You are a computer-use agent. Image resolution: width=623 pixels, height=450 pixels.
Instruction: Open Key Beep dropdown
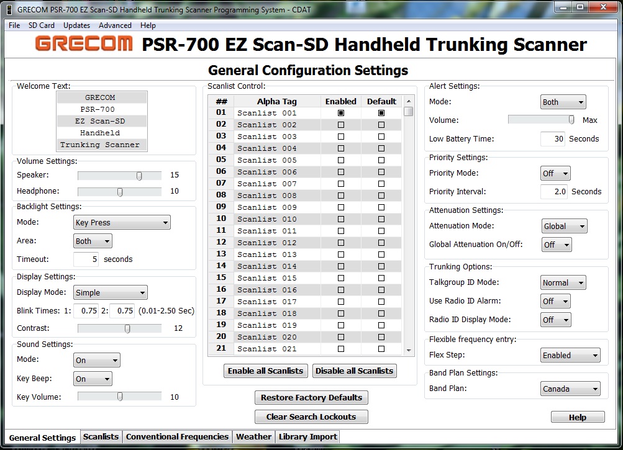[x=93, y=379]
